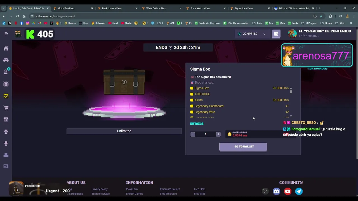Open the YouTube community icon
Viewport: 358px width, 201px height.
coord(288,191)
